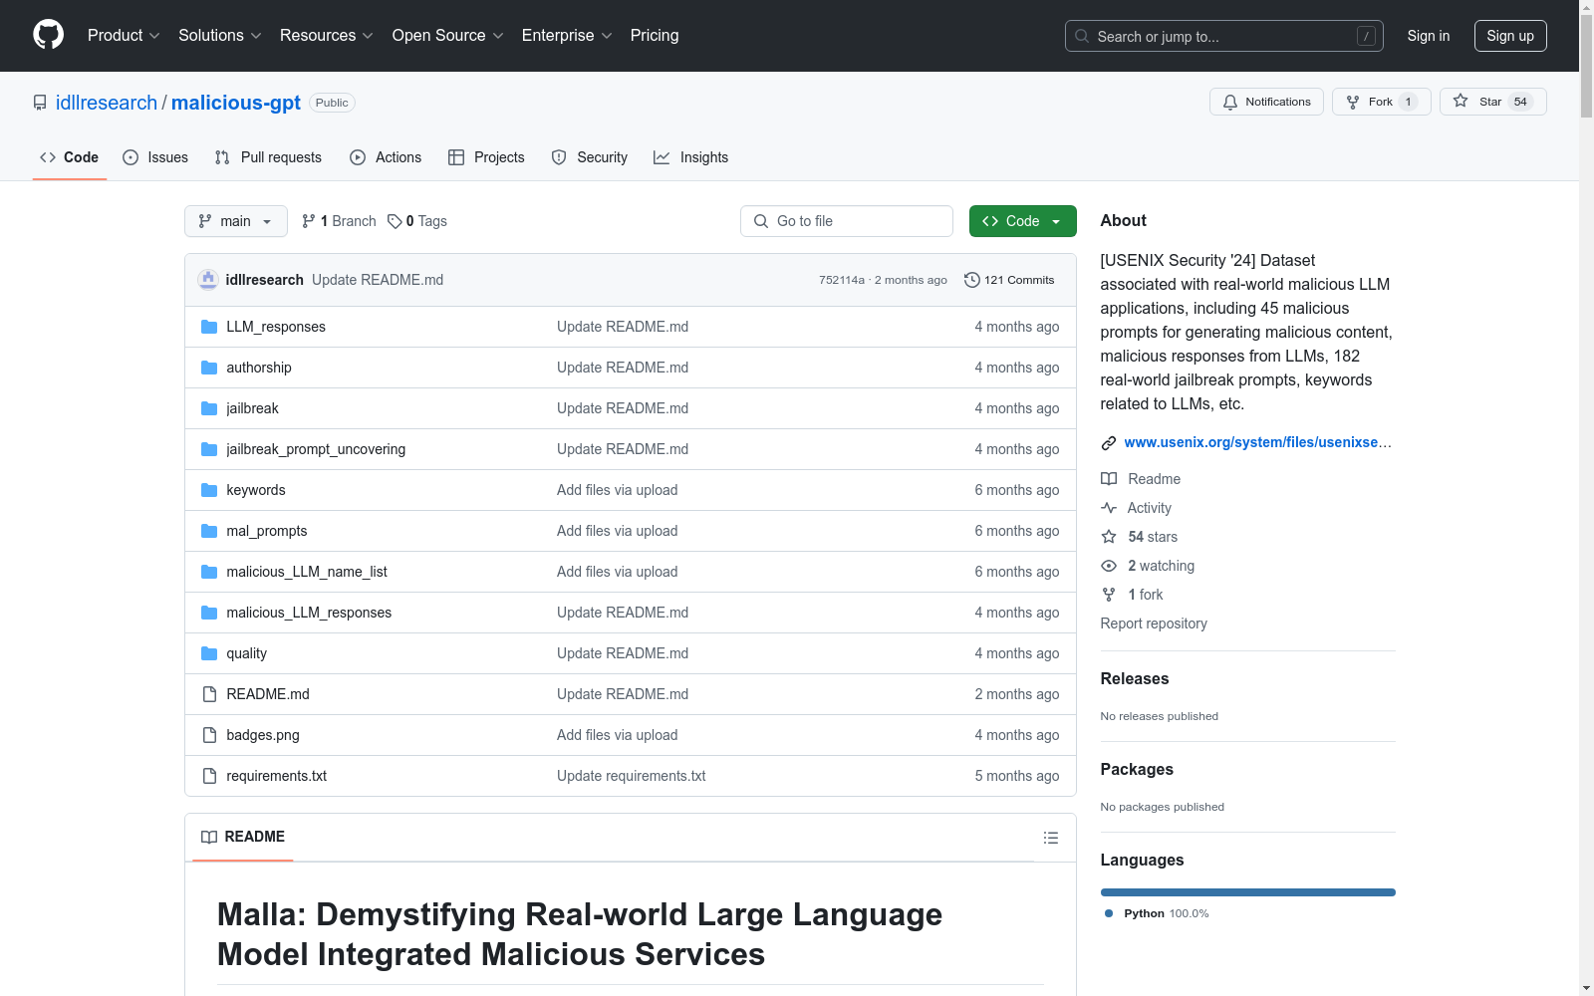
Task: Focus the Search or jump to field
Action: click(x=1224, y=36)
